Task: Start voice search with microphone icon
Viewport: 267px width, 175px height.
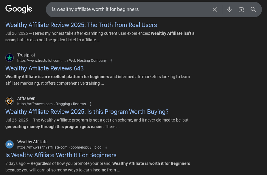Action: [229, 10]
